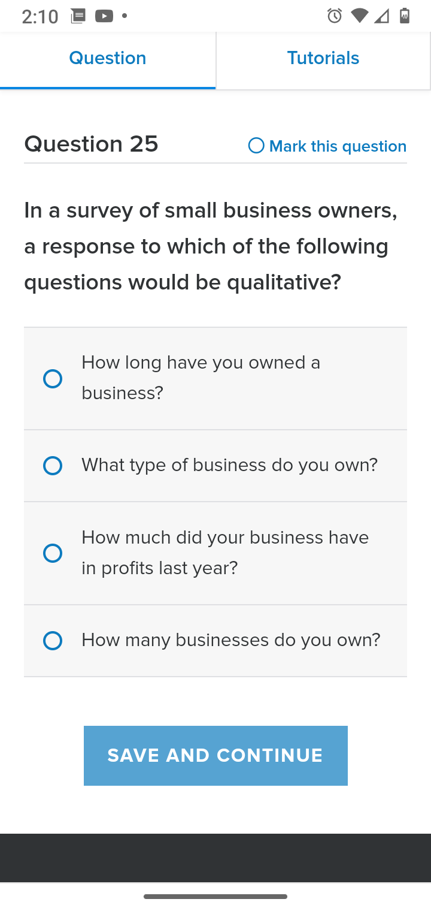
Task: Tap the Wi-Fi status icon
Action: (x=360, y=16)
